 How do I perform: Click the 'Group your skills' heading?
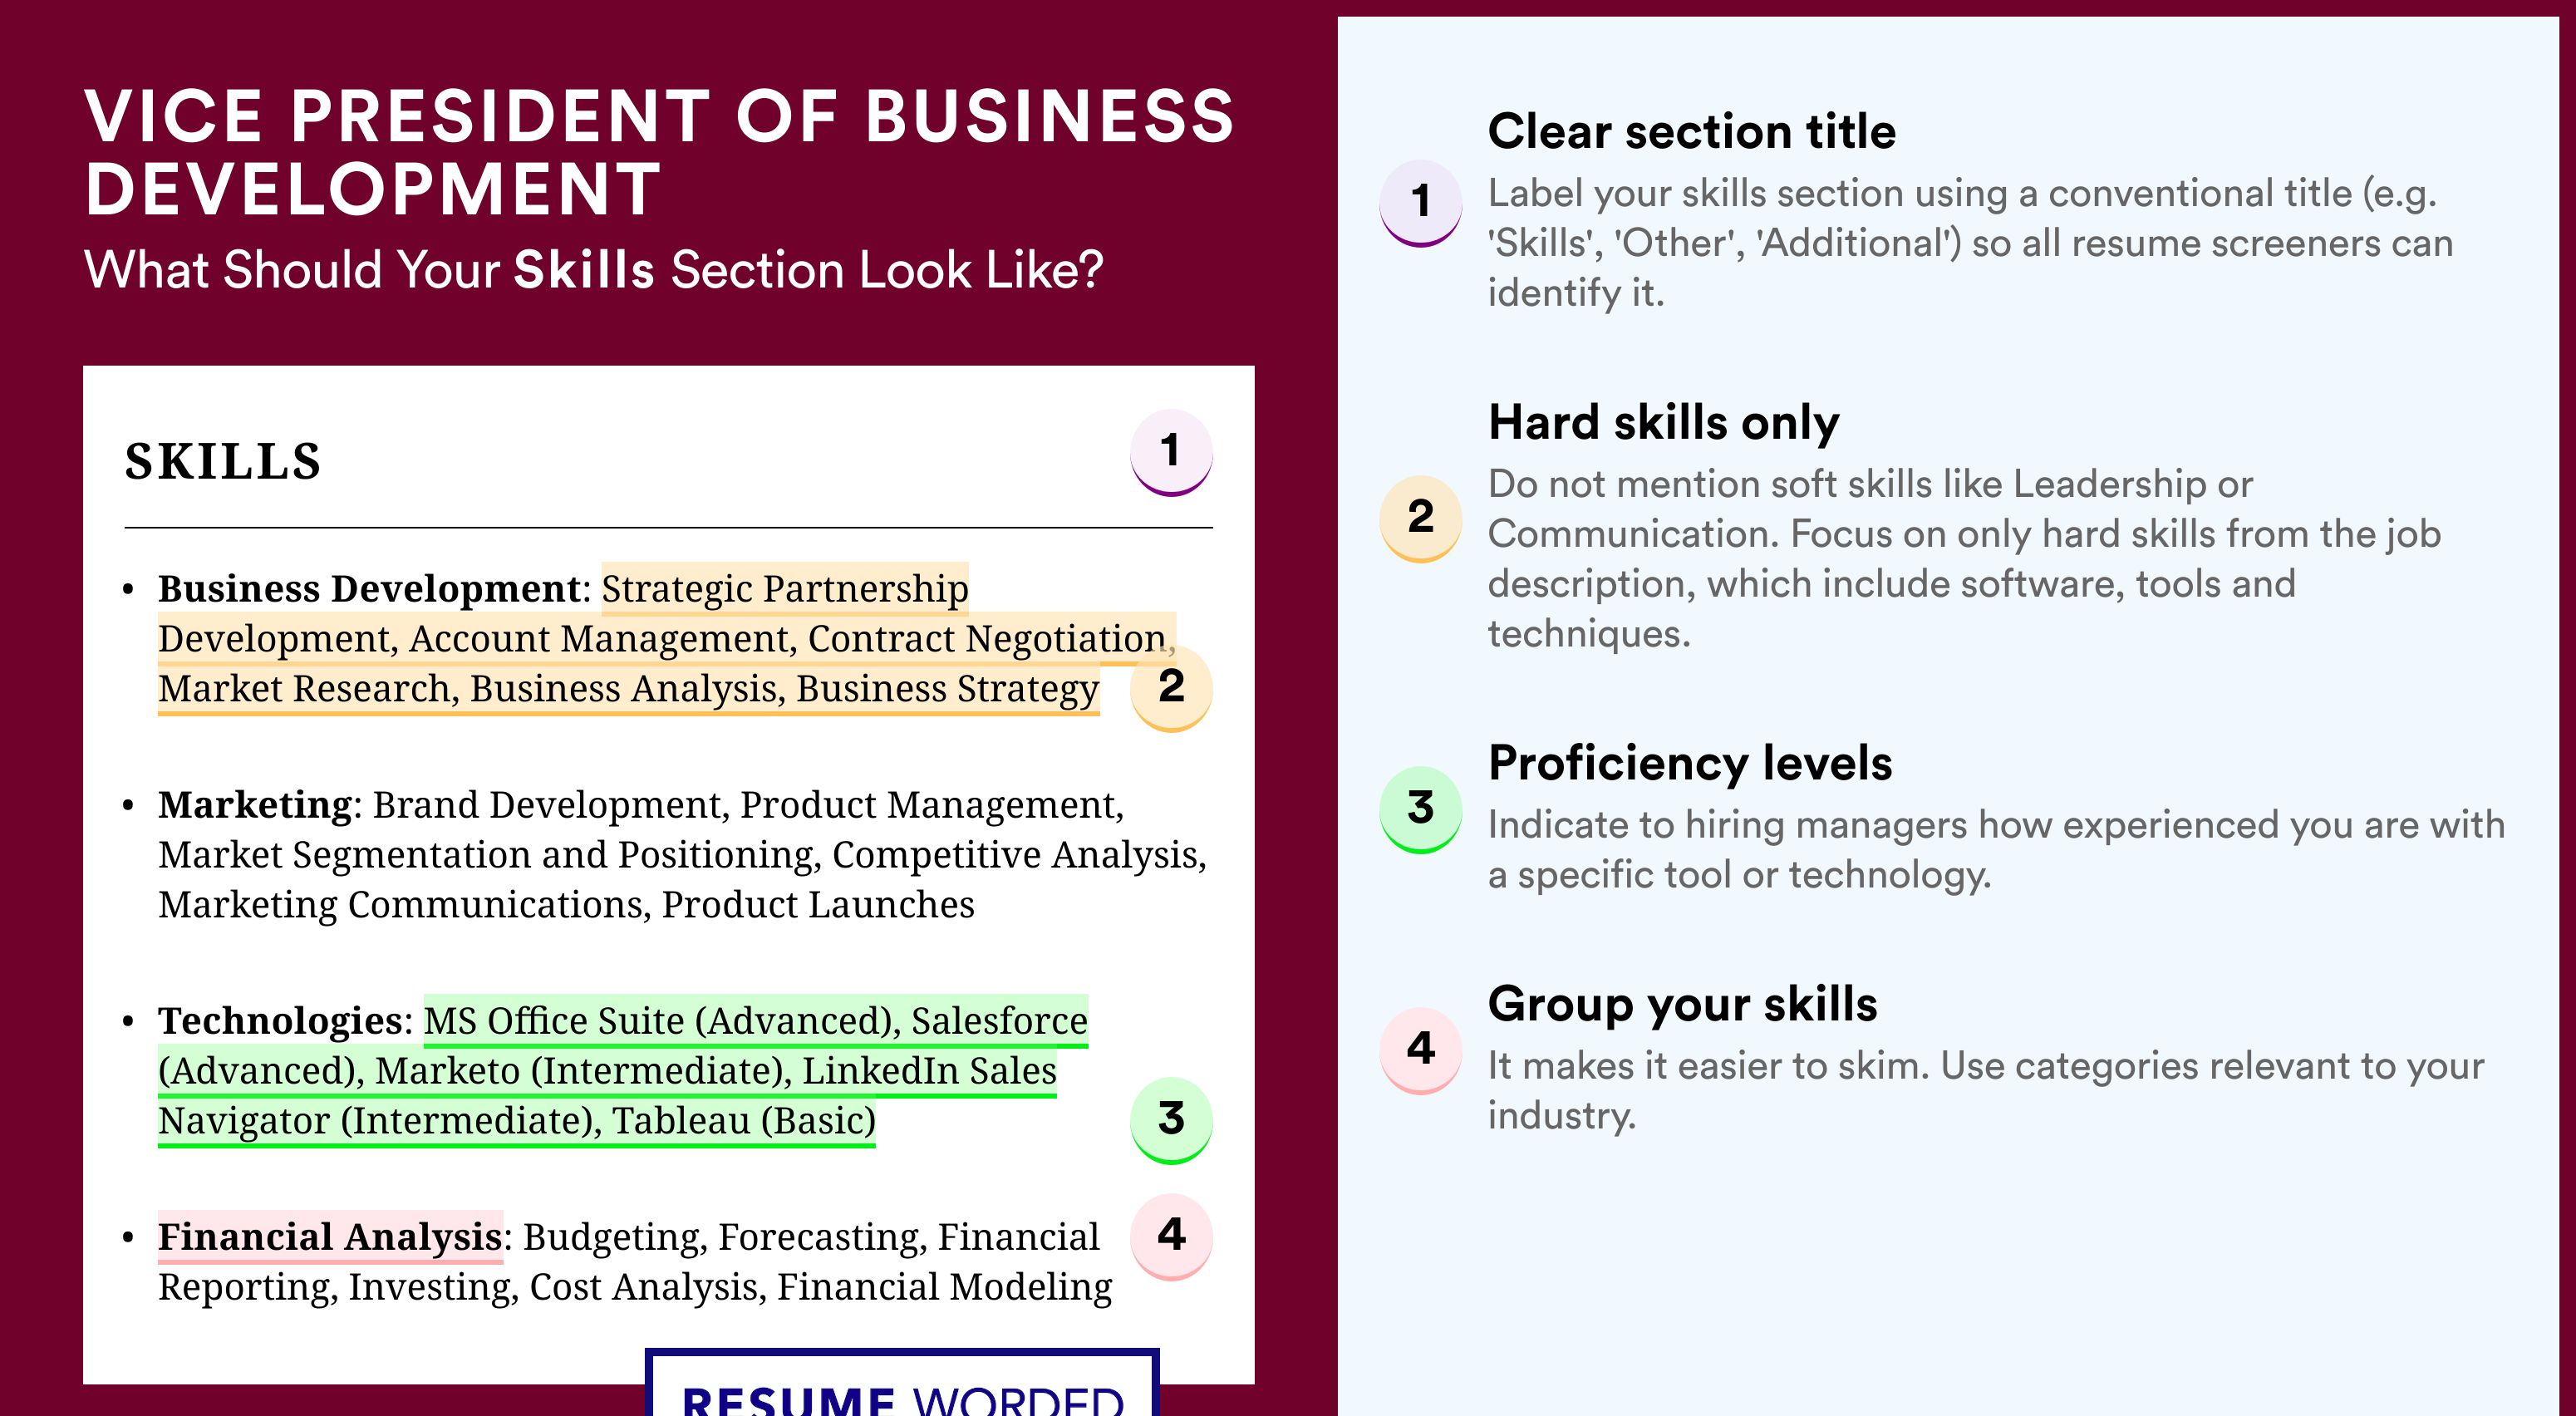1683,1004
